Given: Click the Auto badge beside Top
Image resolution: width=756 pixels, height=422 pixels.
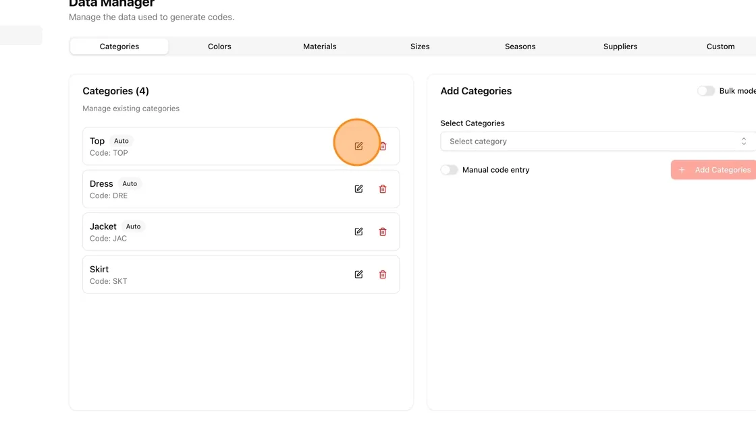Looking at the screenshot, I should 122,141.
